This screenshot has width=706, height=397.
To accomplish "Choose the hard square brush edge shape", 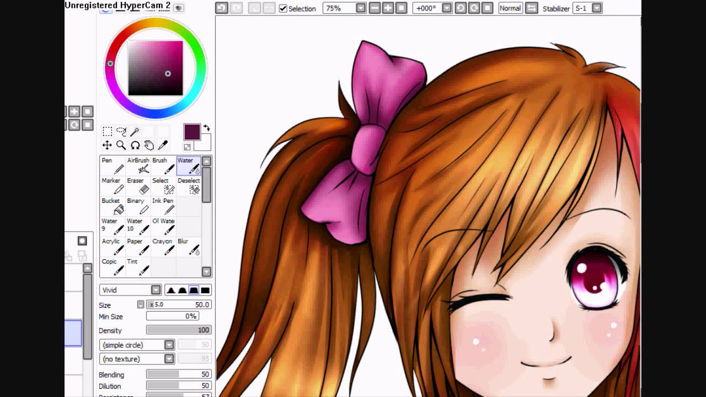I will pos(205,290).
